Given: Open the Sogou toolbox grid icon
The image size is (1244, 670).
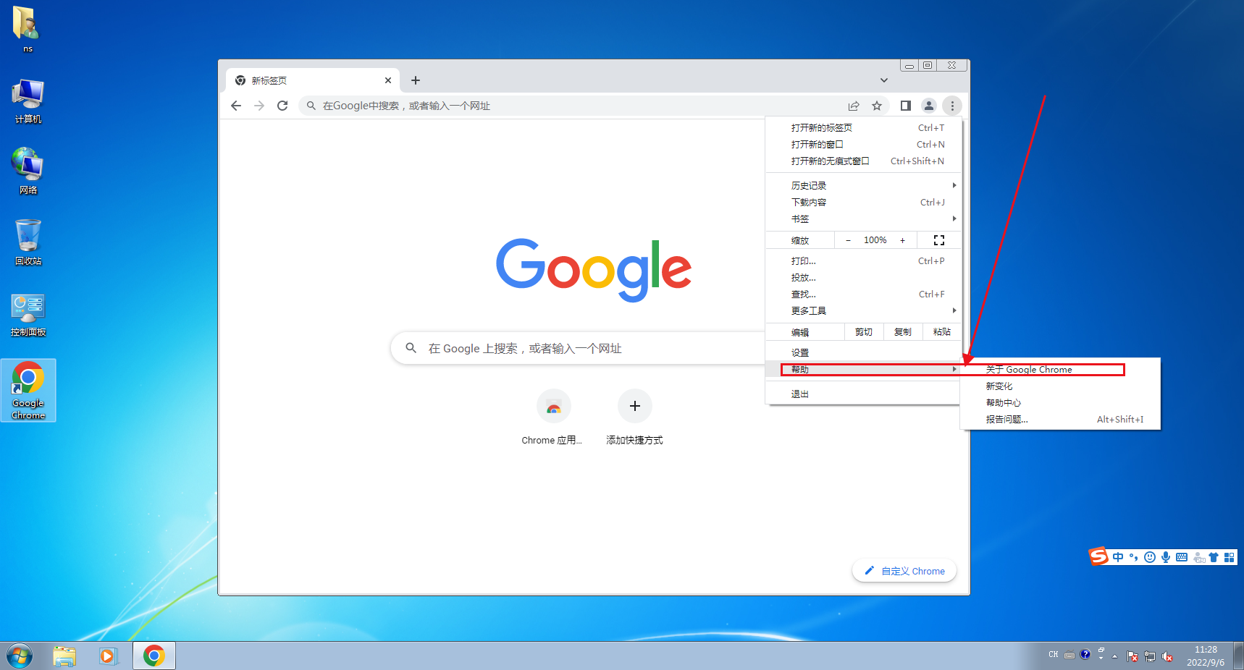Looking at the screenshot, I should tap(1229, 557).
